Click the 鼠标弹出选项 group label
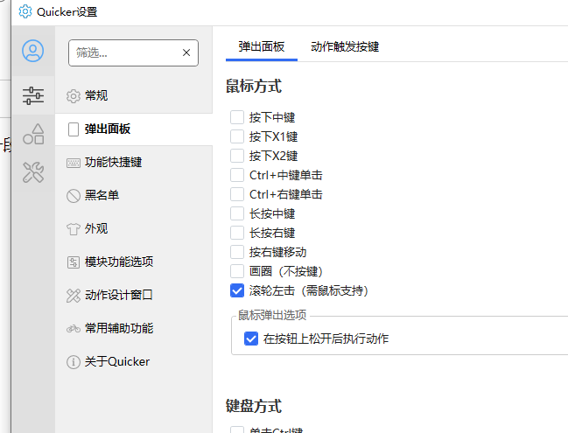 coord(272,315)
